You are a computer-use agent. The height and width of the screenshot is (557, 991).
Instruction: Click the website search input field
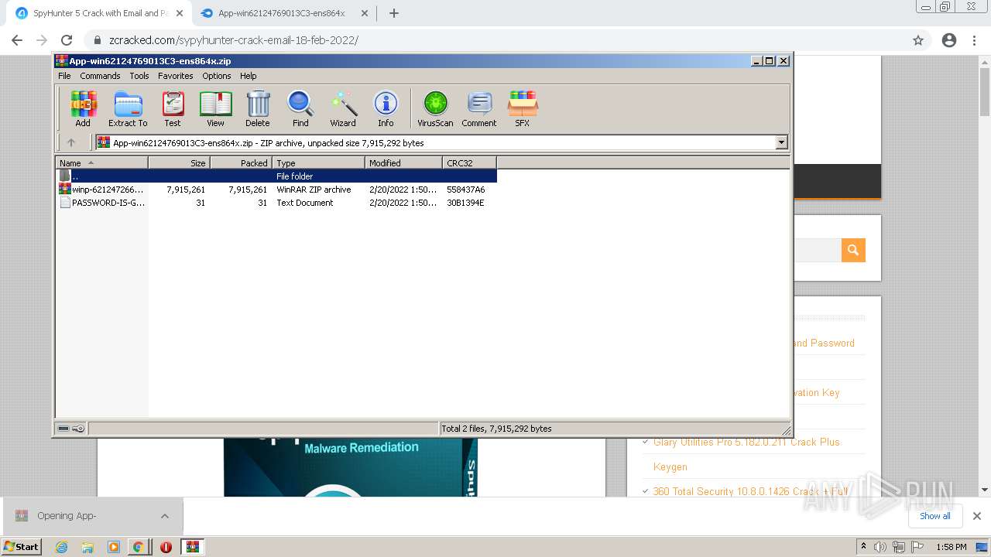click(818, 250)
